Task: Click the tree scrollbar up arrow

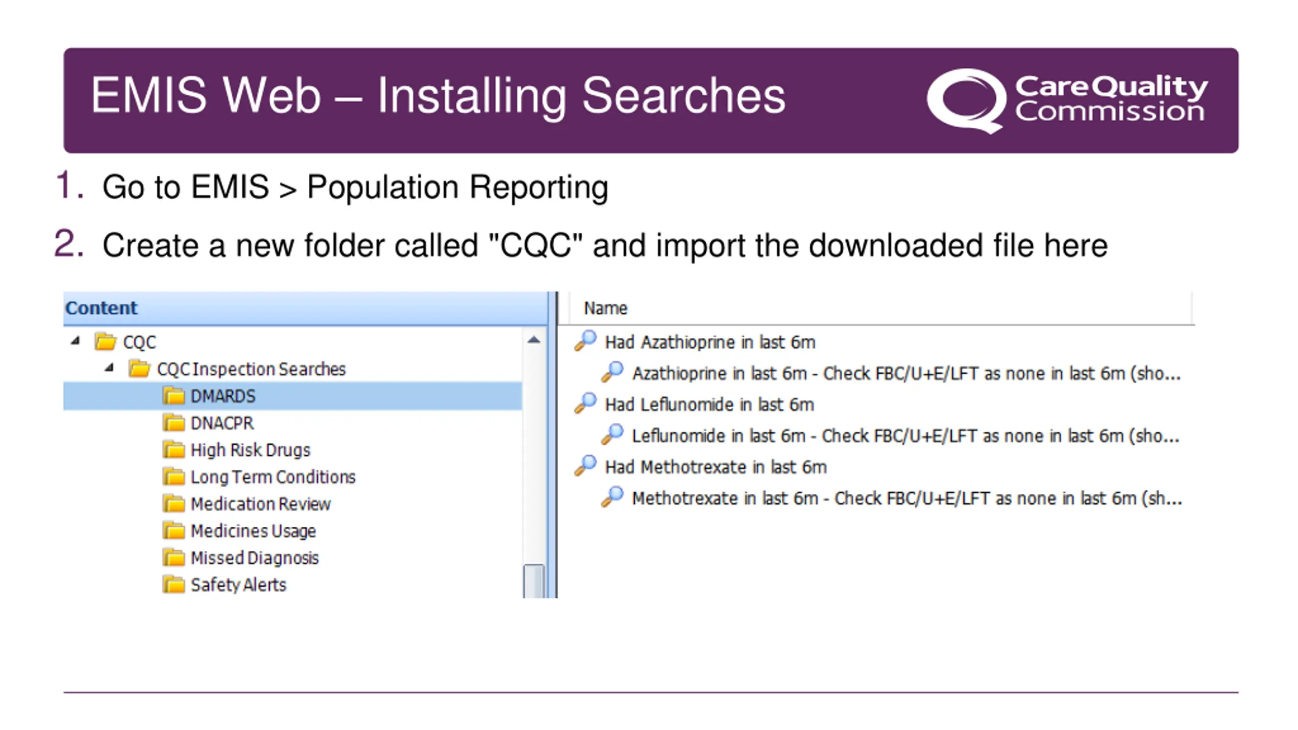Action: click(533, 340)
